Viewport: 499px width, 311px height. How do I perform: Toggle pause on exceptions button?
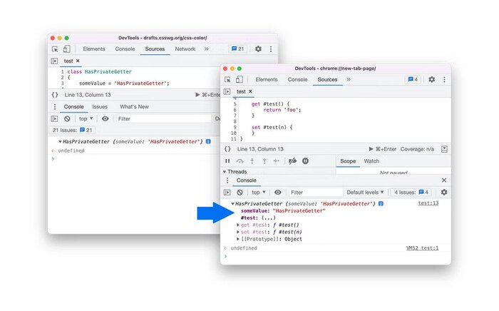coord(305,161)
